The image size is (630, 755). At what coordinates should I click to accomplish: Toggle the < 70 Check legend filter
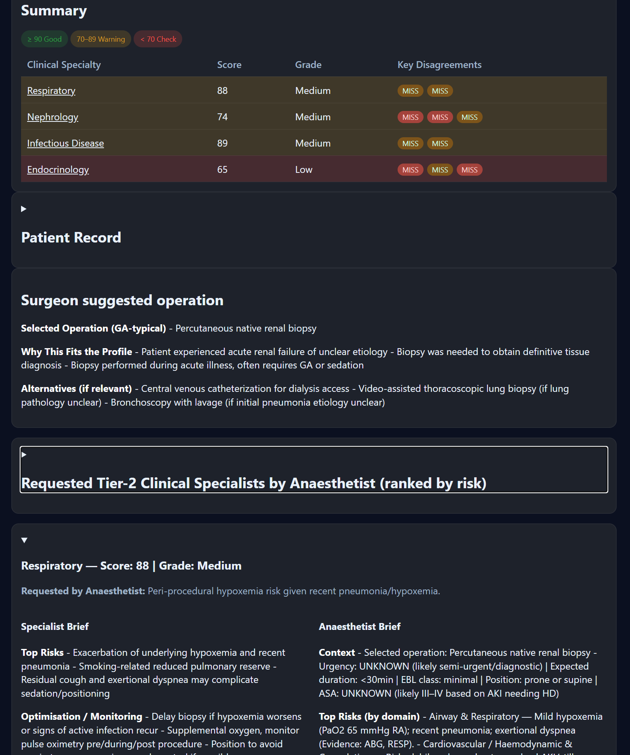(158, 39)
